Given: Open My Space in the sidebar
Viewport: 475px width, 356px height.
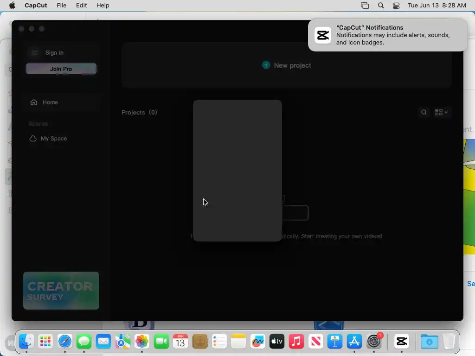Looking at the screenshot, I should (54, 138).
